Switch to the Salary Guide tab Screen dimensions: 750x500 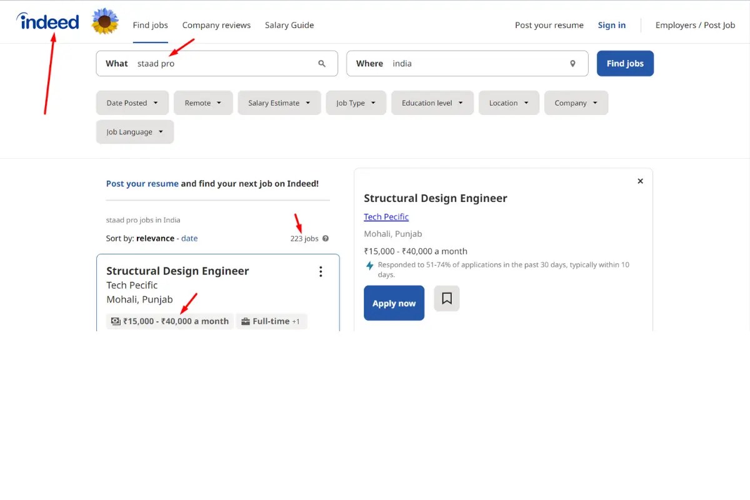[x=289, y=25]
